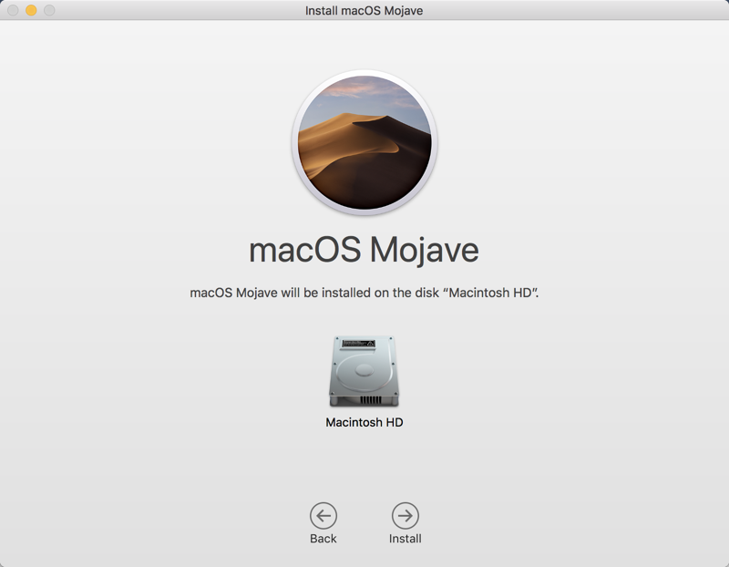Select the Macintosh HD disk icon
This screenshot has height=567, width=729.
coord(364,372)
